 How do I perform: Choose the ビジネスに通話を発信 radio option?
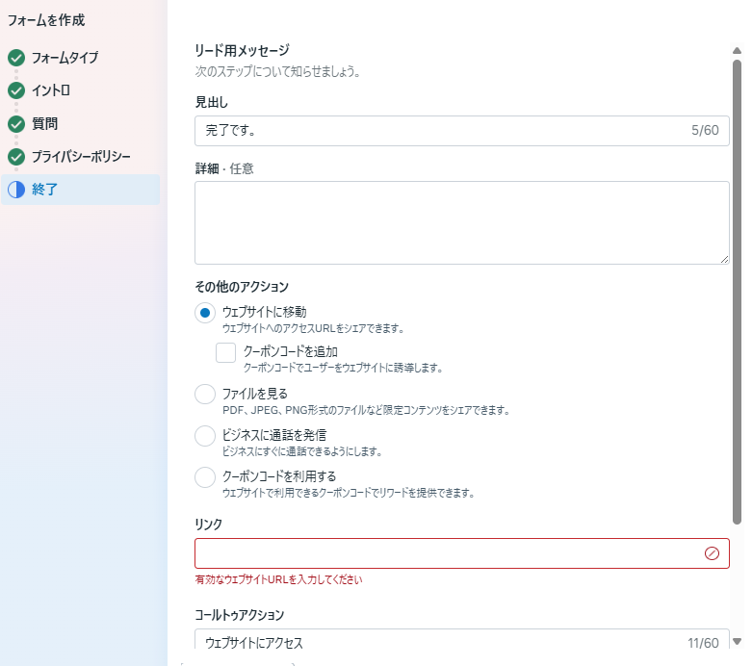[205, 436]
